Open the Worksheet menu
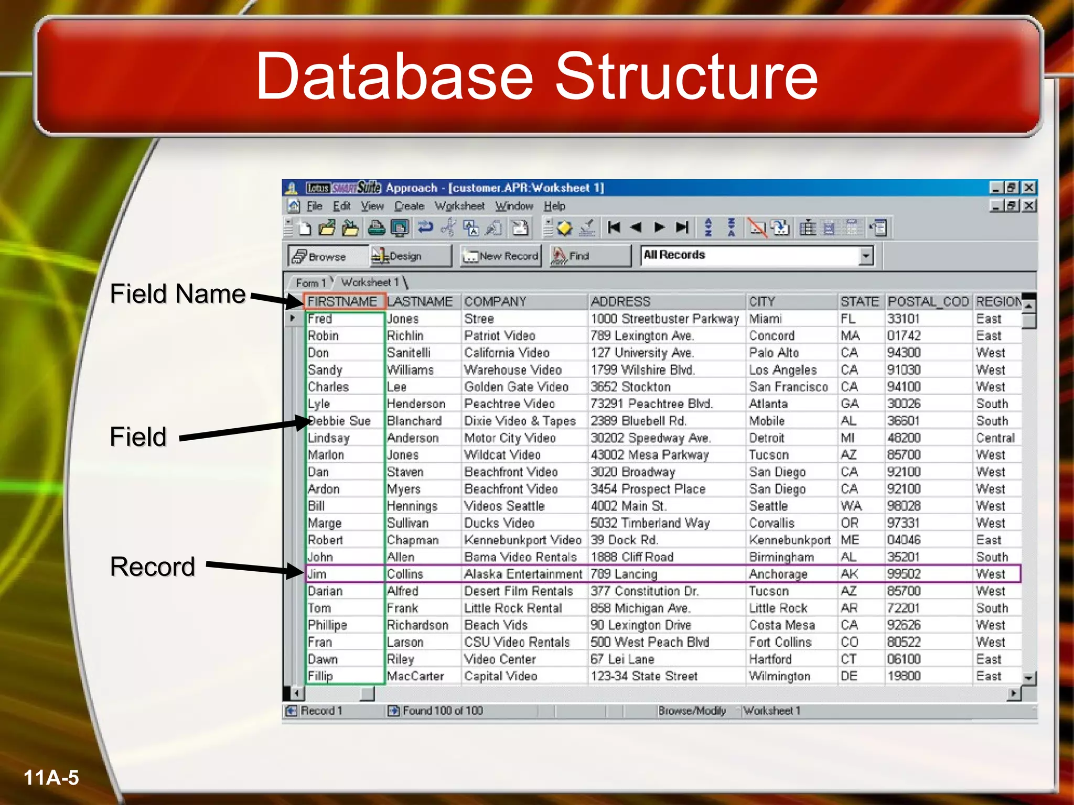Viewport: 1074px width, 805px height. (459, 206)
